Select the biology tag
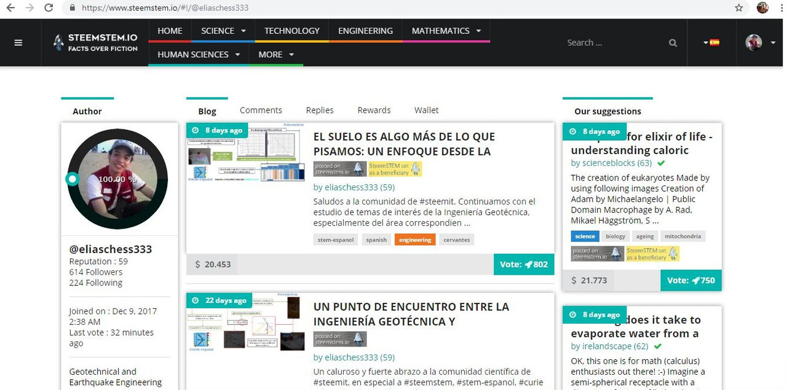Viewport: 787px width, 390px height. (x=615, y=236)
